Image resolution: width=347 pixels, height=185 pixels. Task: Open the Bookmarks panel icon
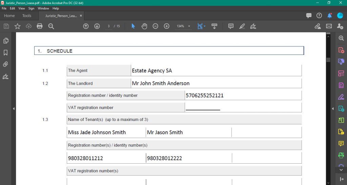click(6, 53)
